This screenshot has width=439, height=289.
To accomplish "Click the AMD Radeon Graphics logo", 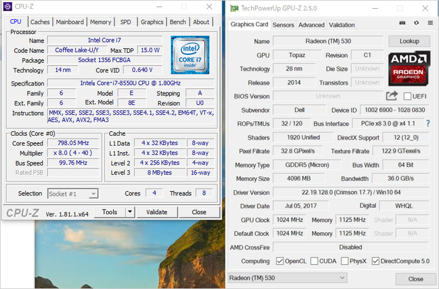I will click(x=409, y=68).
